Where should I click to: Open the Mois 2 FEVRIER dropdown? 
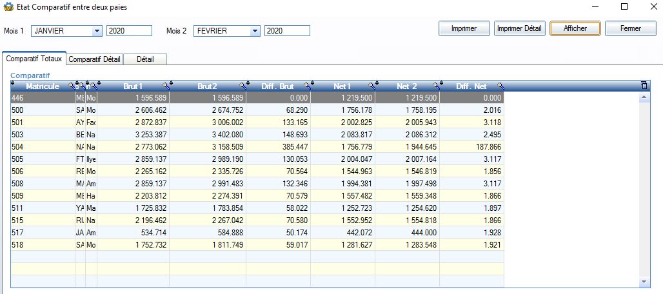point(255,31)
